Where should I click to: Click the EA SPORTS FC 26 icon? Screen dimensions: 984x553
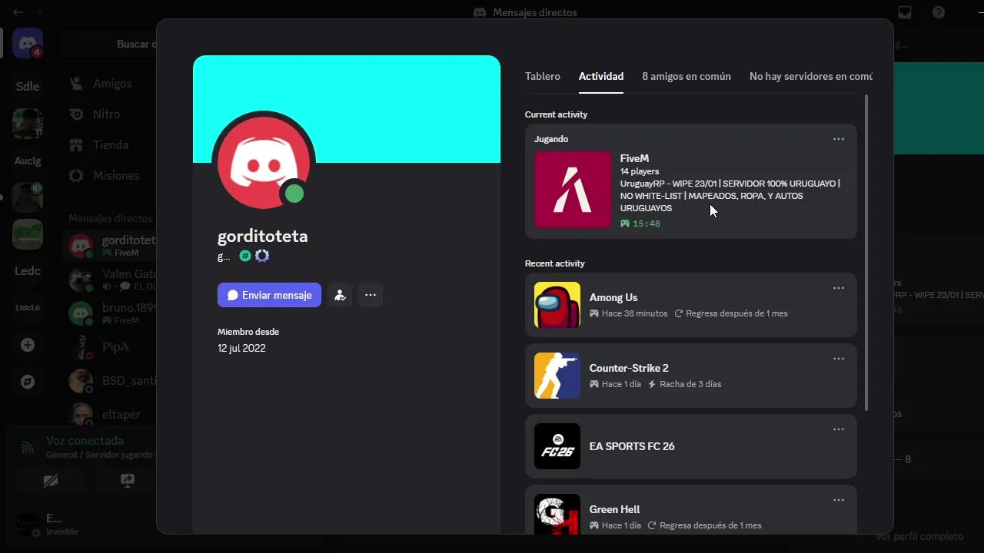click(x=557, y=446)
